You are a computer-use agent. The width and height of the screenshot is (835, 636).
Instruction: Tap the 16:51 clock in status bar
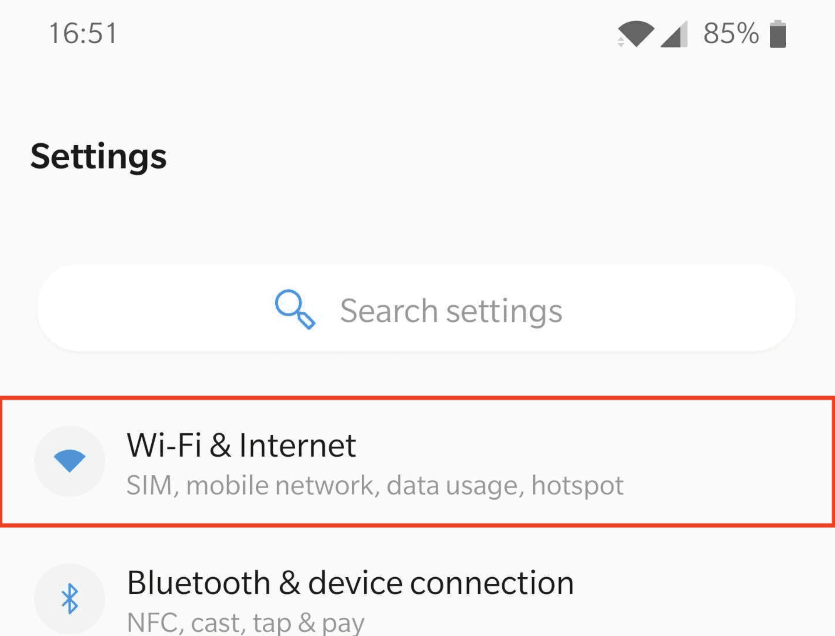(83, 33)
